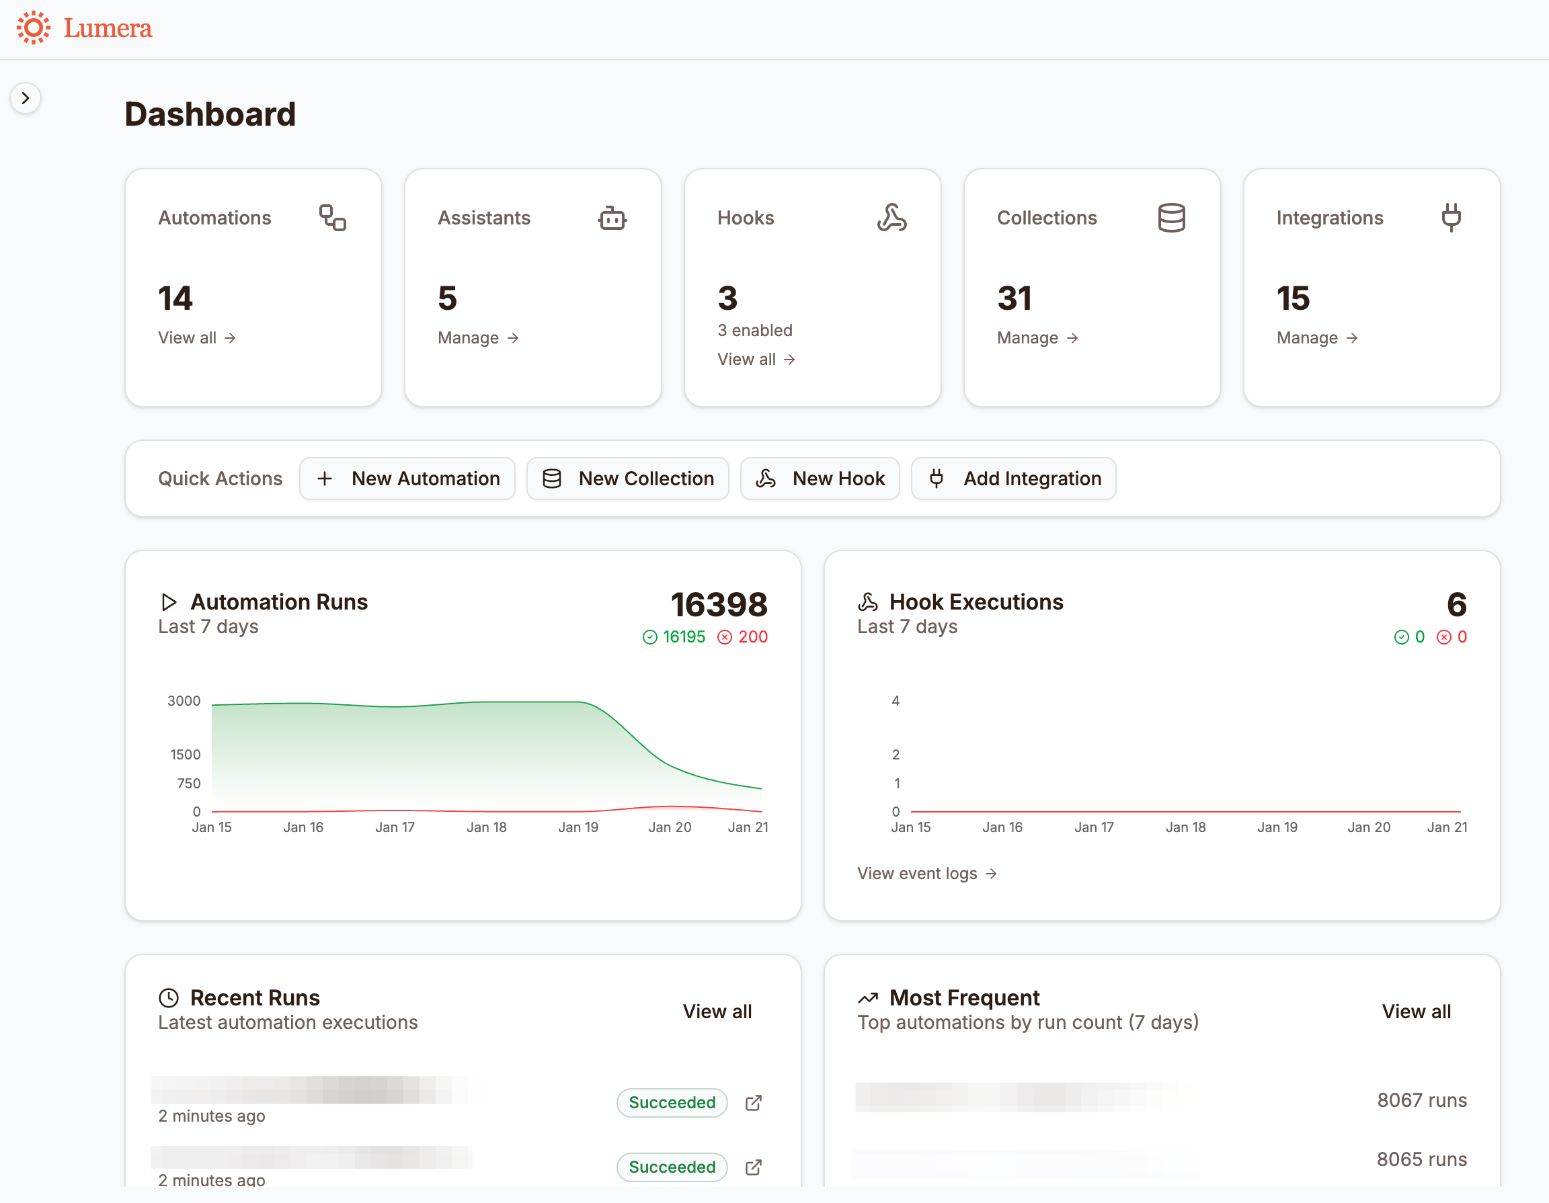Screen dimensions: 1549x1203
Task: Open external link for second recent run
Action: pos(753,1167)
